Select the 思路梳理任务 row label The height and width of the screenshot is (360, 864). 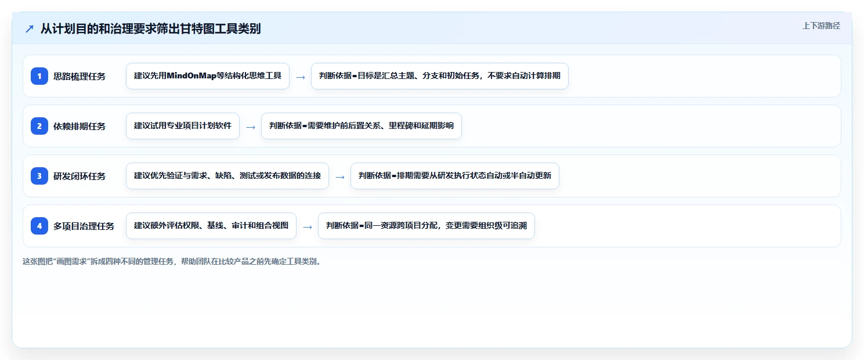pyautogui.click(x=79, y=76)
